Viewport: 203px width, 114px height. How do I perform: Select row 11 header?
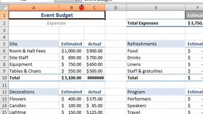[x=4, y=85]
